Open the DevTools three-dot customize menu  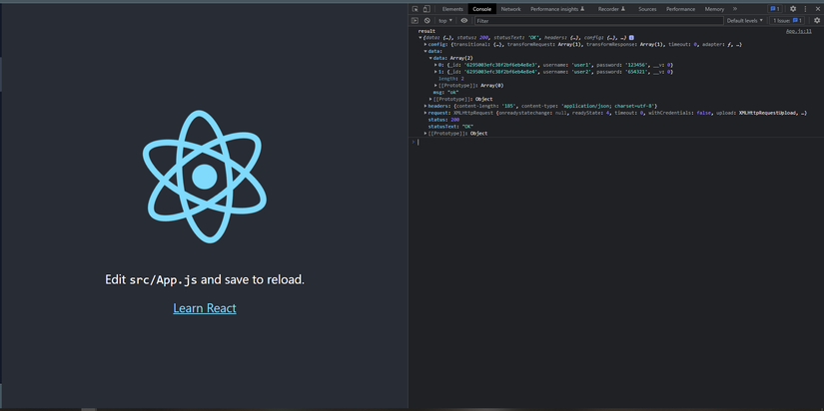[805, 9]
